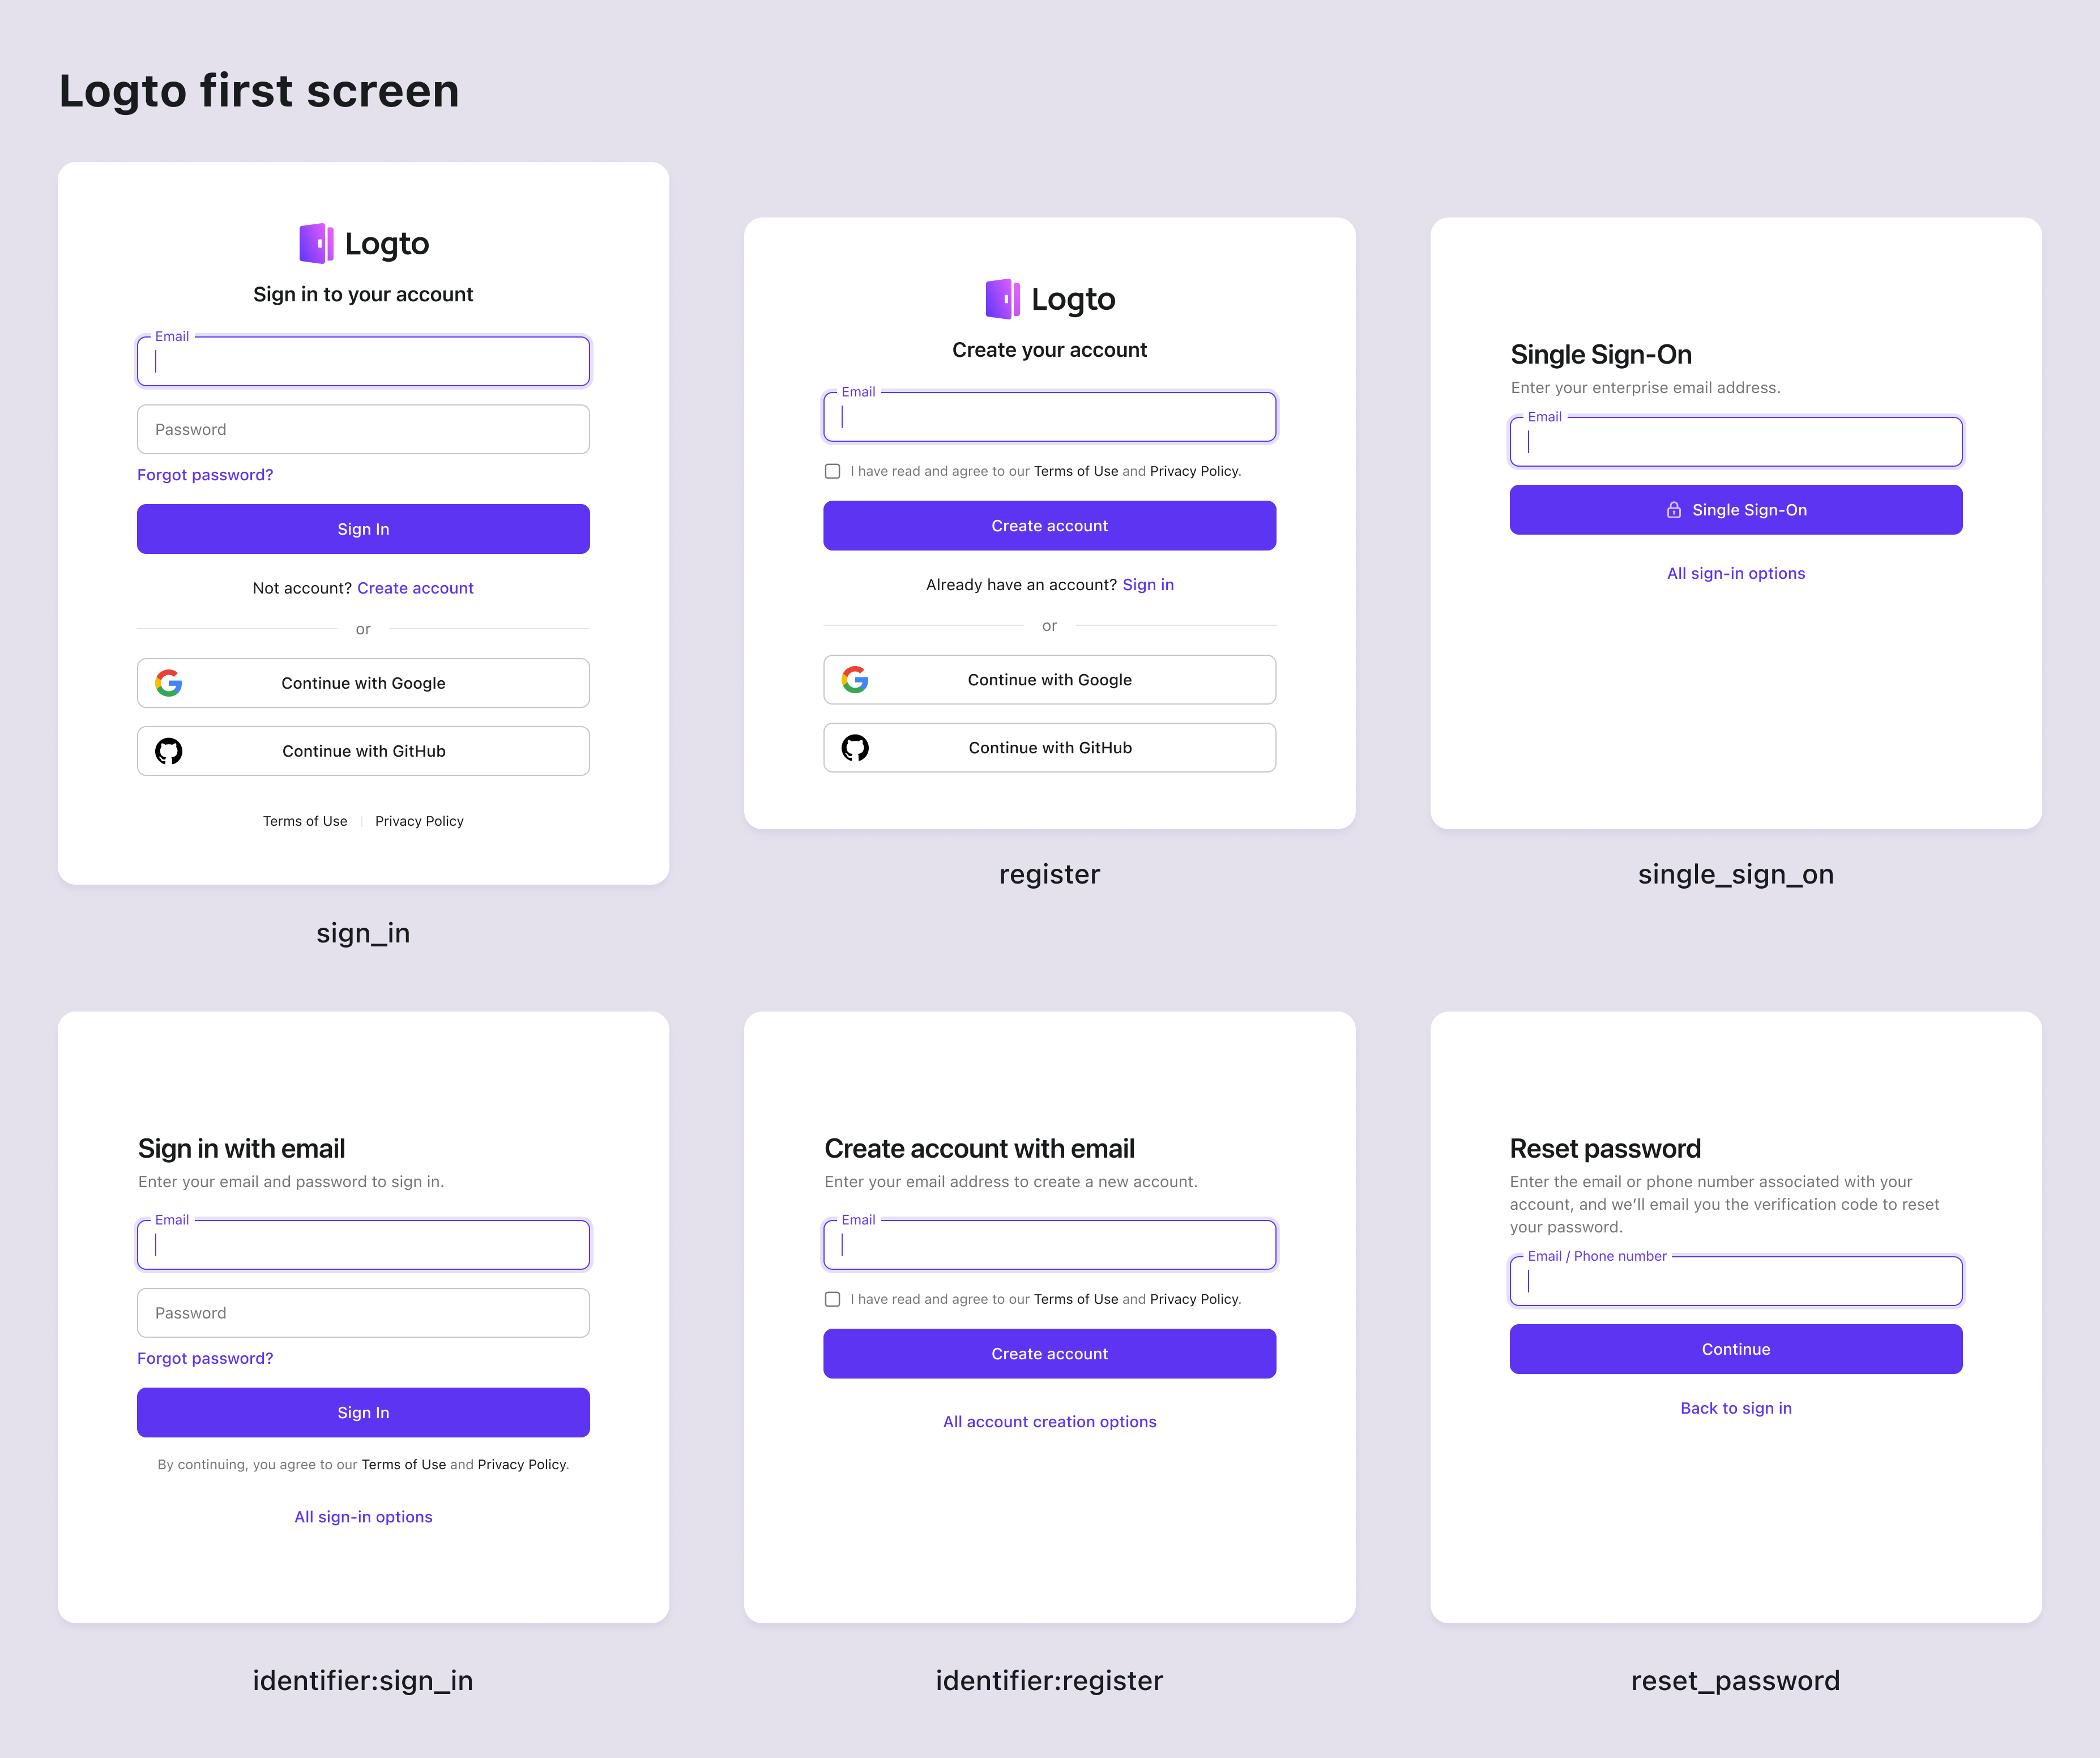Click Forgot password? link in sign_in
2100x1758 pixels.
tap(206, 473)
